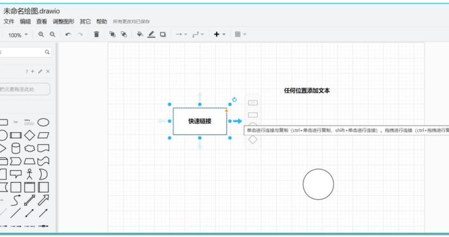Open fill color paint bucket picker
The image size is (449, 237).
pos(140,34)
